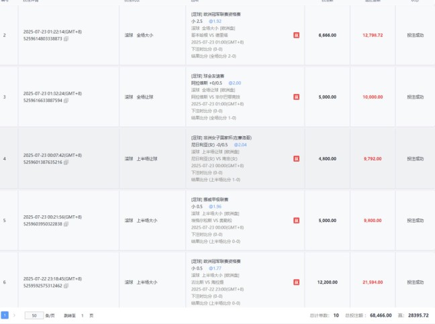
Task: Go to next page with arrow
Action: (15, 315)
